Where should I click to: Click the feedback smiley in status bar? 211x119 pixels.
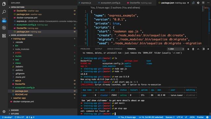[207, 117]
